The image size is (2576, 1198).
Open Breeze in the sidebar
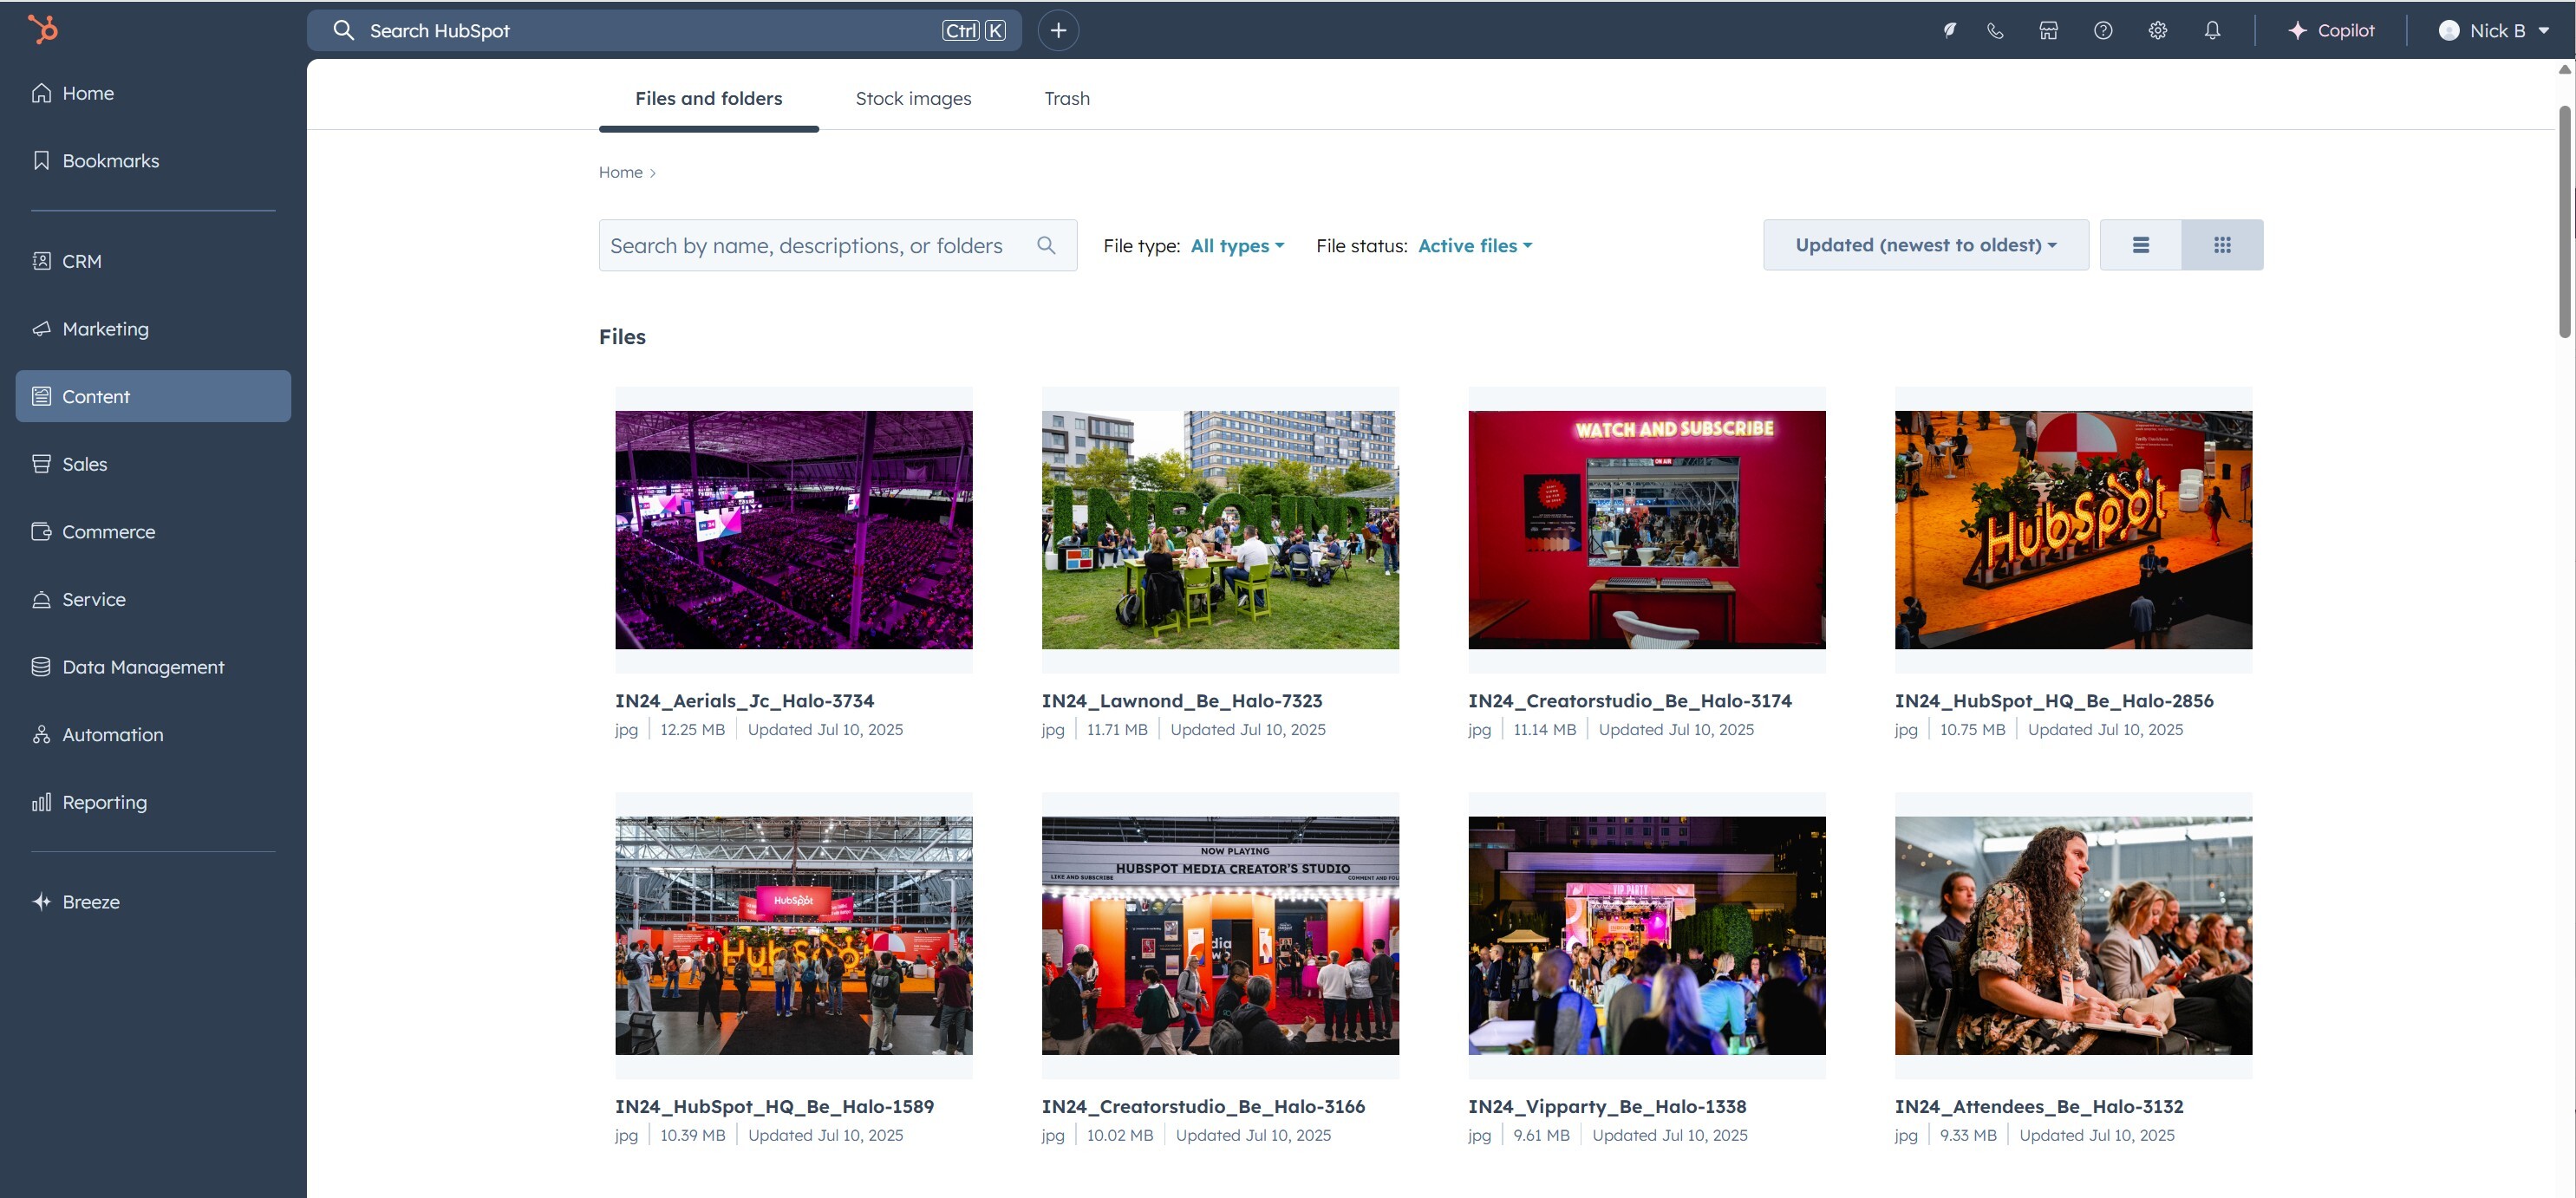(153, 902)
